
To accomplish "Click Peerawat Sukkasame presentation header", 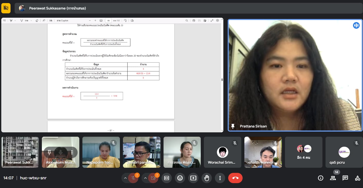I will tap(58, 8).
